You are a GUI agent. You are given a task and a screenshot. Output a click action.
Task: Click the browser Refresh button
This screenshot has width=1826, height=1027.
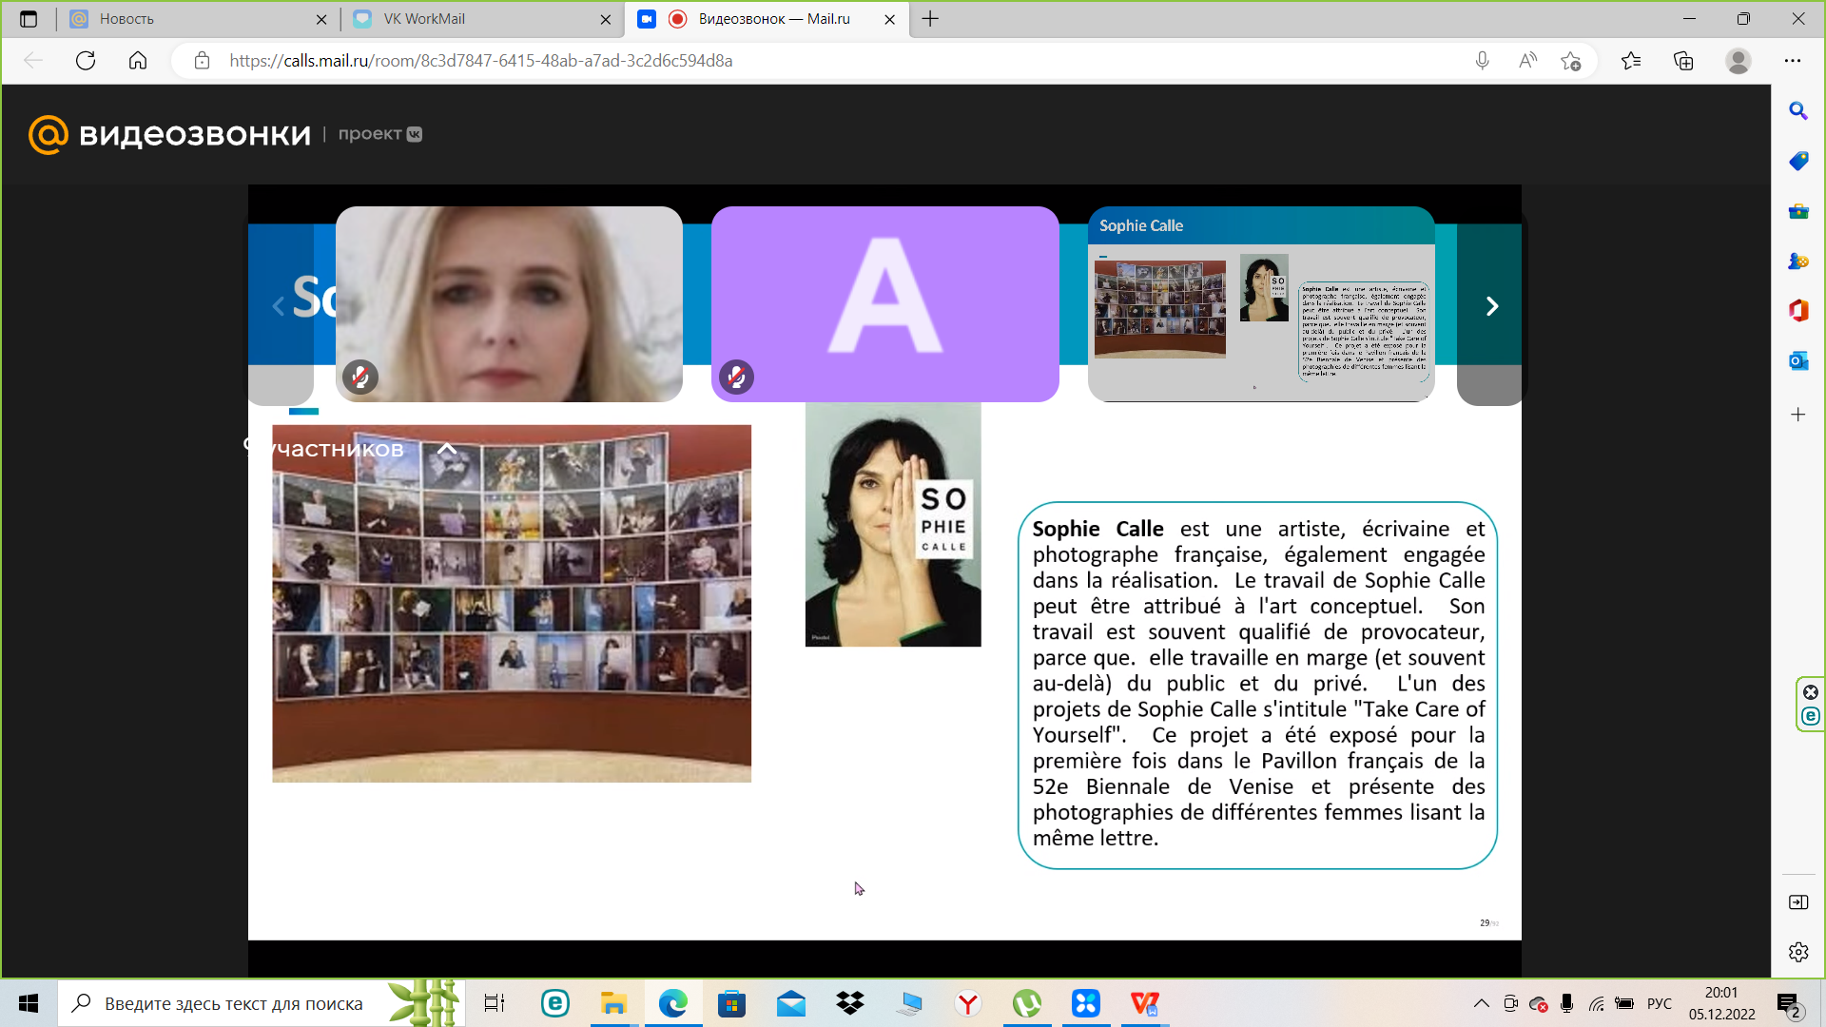tap(86, 61)
